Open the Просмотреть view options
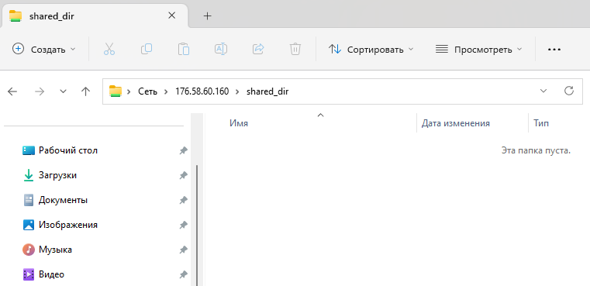 [x=479, y=50]
